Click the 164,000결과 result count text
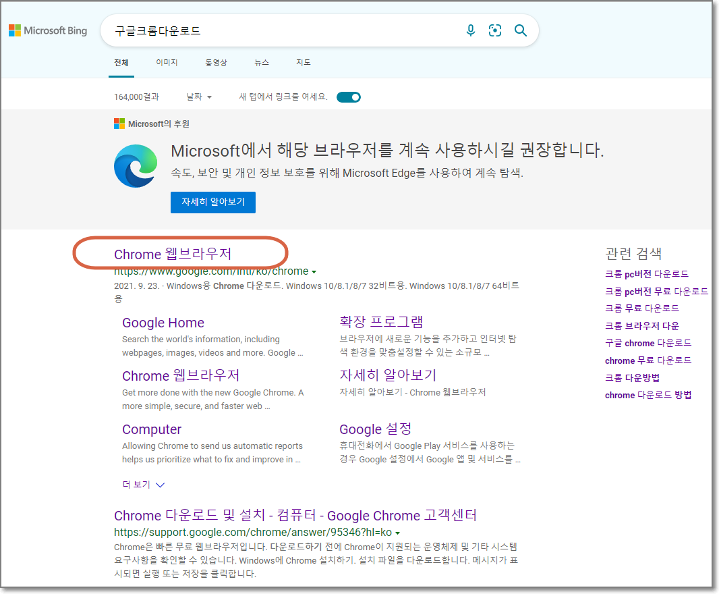This screenshot has width=719, height=594. click(x=136, y=97)
